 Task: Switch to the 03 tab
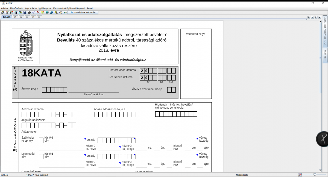27,17
